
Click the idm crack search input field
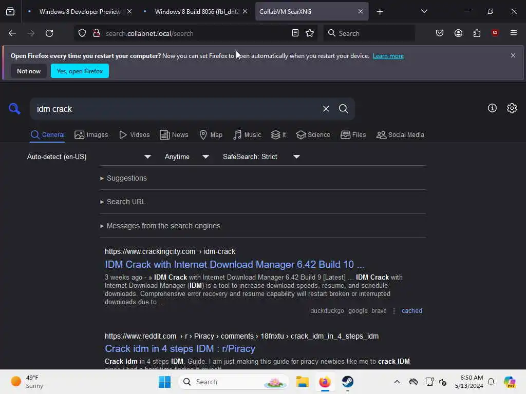pyautogui.click(x=175, y=109)
